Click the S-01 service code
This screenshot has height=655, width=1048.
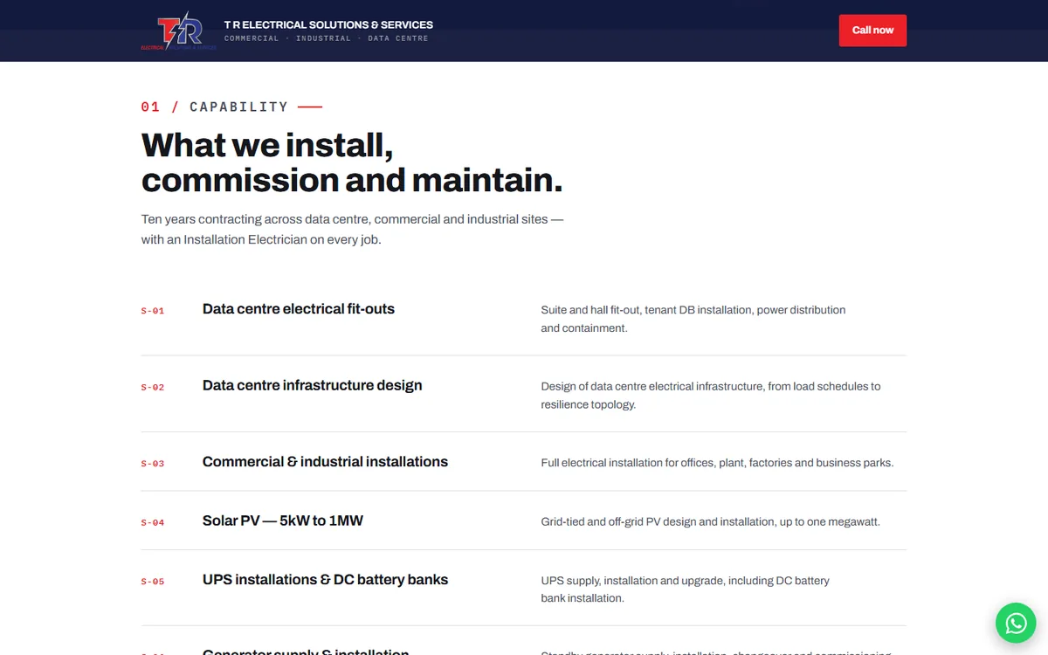153,311
